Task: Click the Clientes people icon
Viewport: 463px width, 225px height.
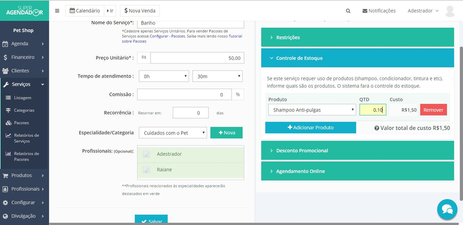Action: pyautogui.click(x=5, y=71)
